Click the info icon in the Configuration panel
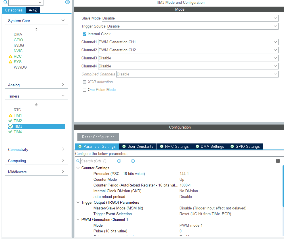The width and height of the screenshot is (284, 239). click(x=278, y=161)
